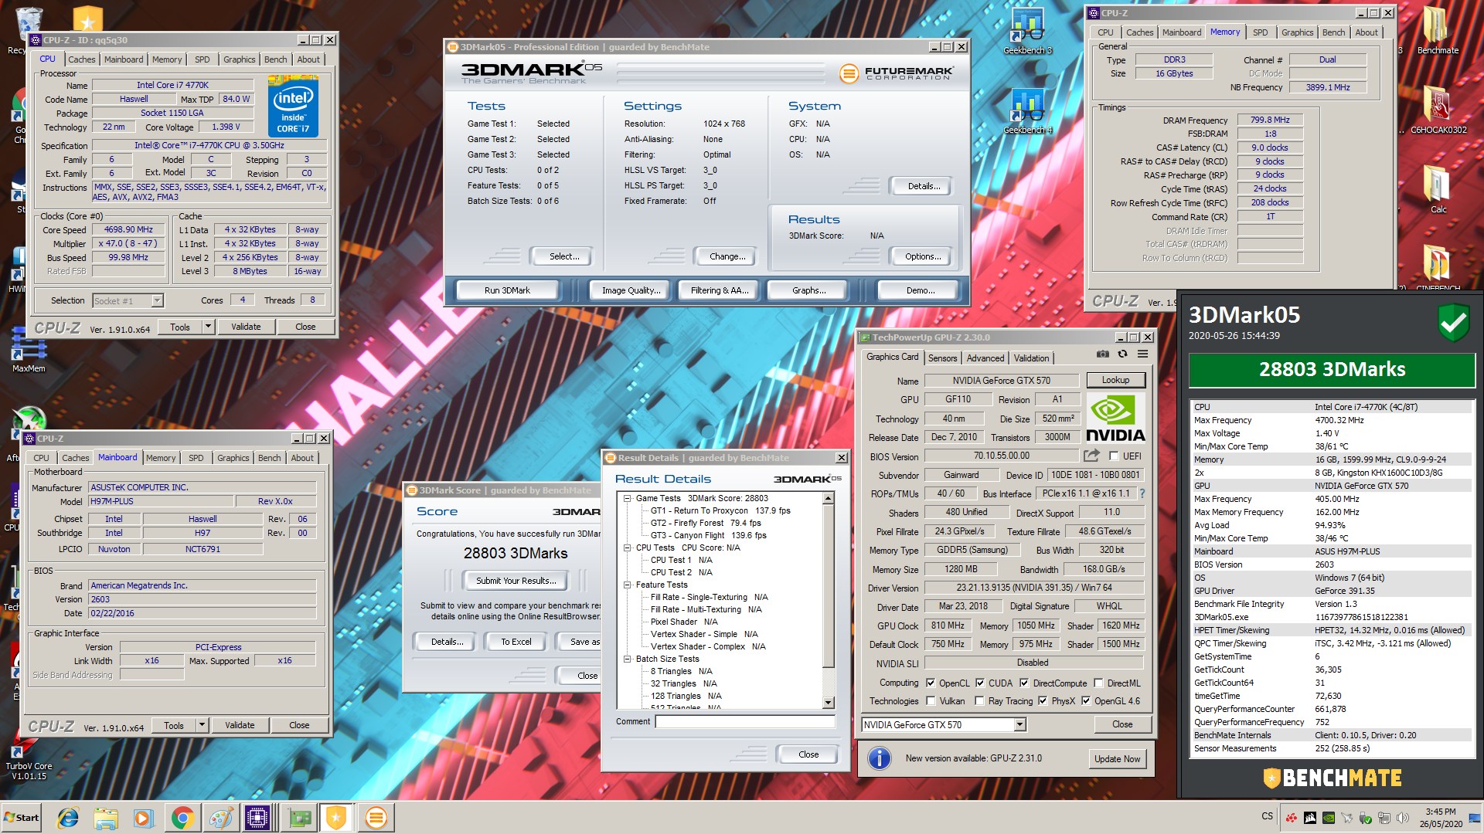Viewport: 1484px width, 834px height.
Task: Toggle the OpenCL checkbox
Action: pyautogui.click(x=931, y=683)
